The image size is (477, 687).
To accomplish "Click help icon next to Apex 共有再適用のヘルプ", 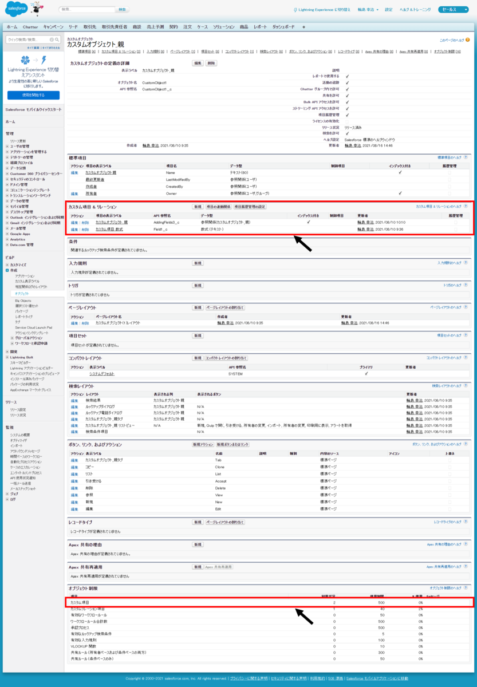I will pyautogui.click(x=466, y=567).
